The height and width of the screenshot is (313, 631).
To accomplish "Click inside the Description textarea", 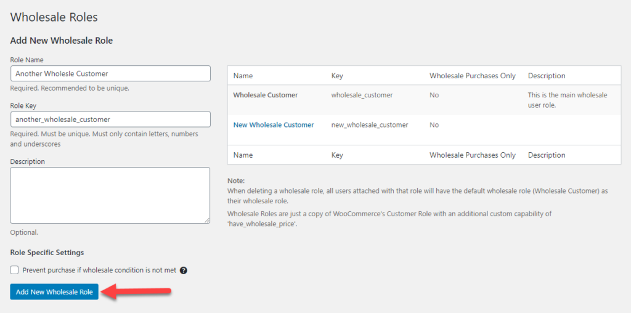I will click(110, 195).
